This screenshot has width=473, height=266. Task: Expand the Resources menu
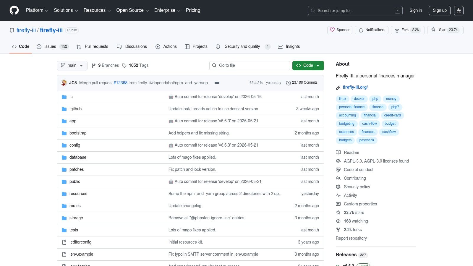(x=97, y=10)
